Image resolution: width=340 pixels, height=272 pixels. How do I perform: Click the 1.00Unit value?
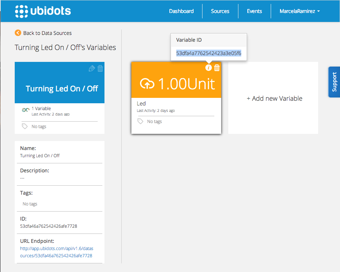click(x=186, y=84)
